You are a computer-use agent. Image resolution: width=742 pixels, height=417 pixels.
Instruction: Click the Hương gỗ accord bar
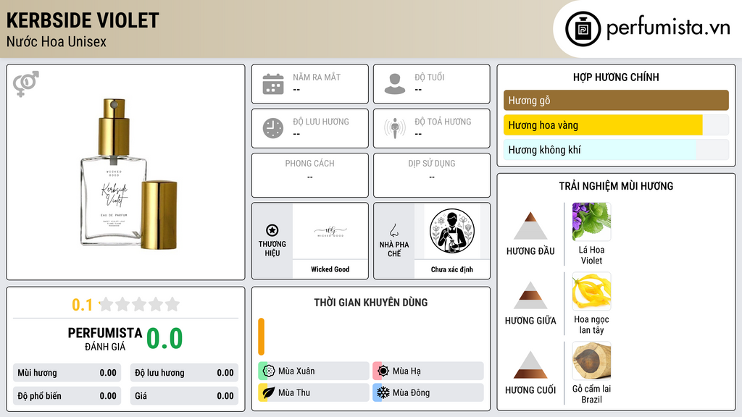coord(616,100)
